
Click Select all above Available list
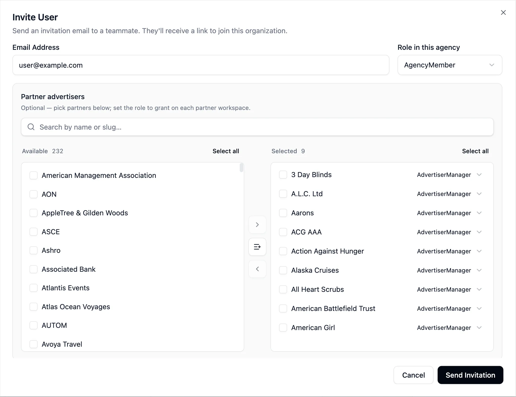(226, 151)
